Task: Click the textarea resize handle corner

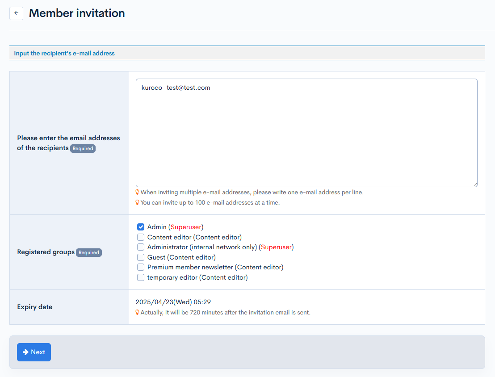Action: tap(474, 184)
